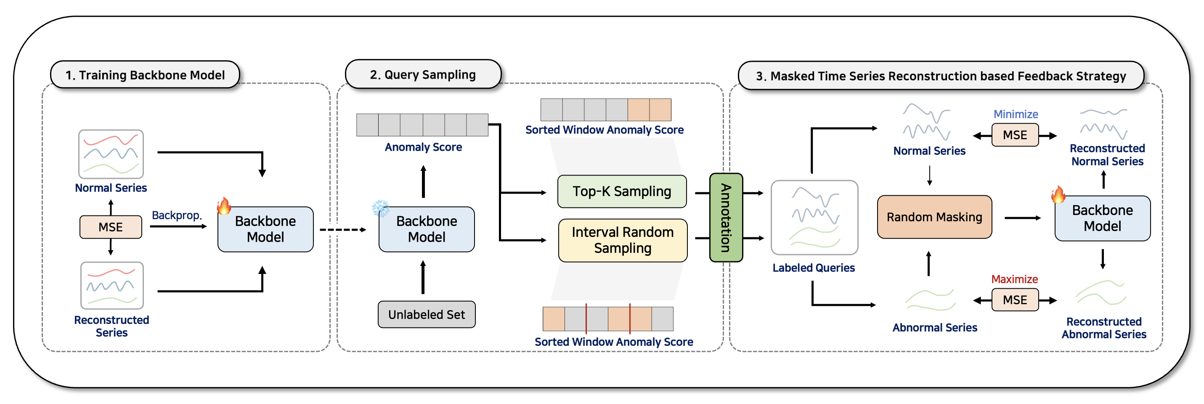Click the fire icon on the section 3 Backbone Model
1204x404 pixels.
tap(1058, 194)
